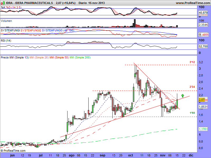211x158 pixels.
Task: Click the 2,4 price axis label
Action: tap(201, 88)
